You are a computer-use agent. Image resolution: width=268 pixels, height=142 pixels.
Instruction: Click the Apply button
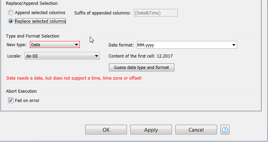[151, 130]
